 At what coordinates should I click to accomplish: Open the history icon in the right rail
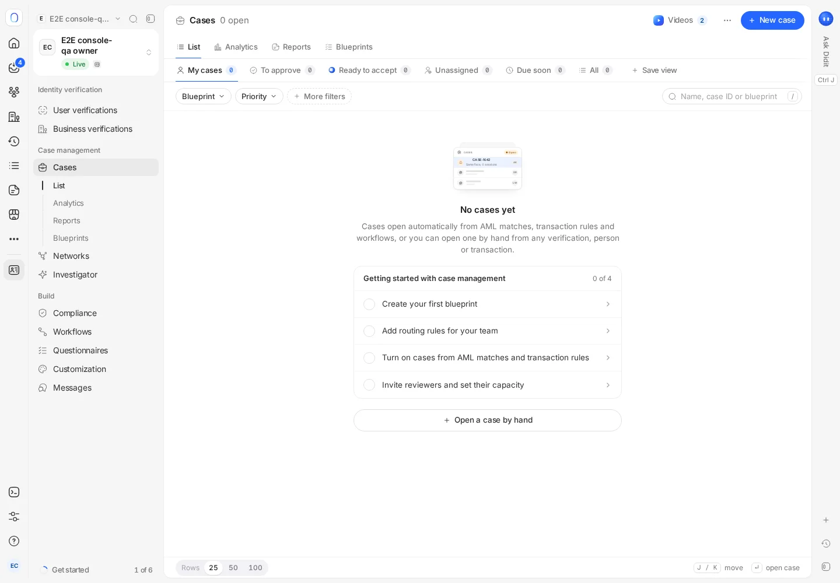[x=826, y=543]
